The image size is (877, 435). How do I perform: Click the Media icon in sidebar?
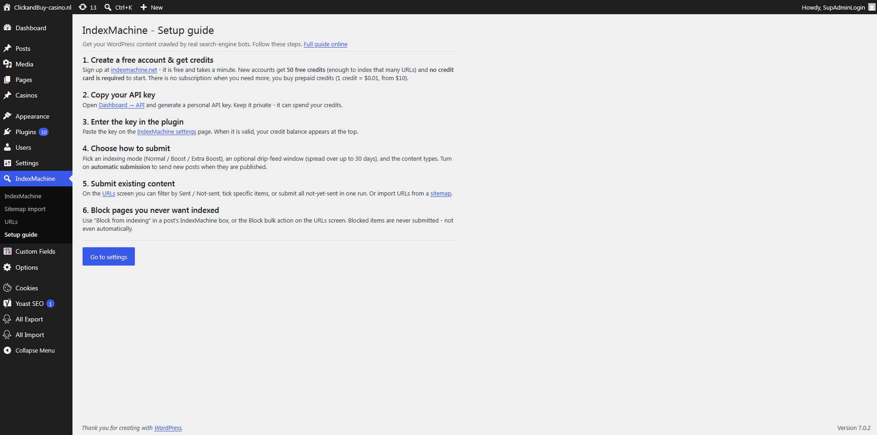(7, 64)
